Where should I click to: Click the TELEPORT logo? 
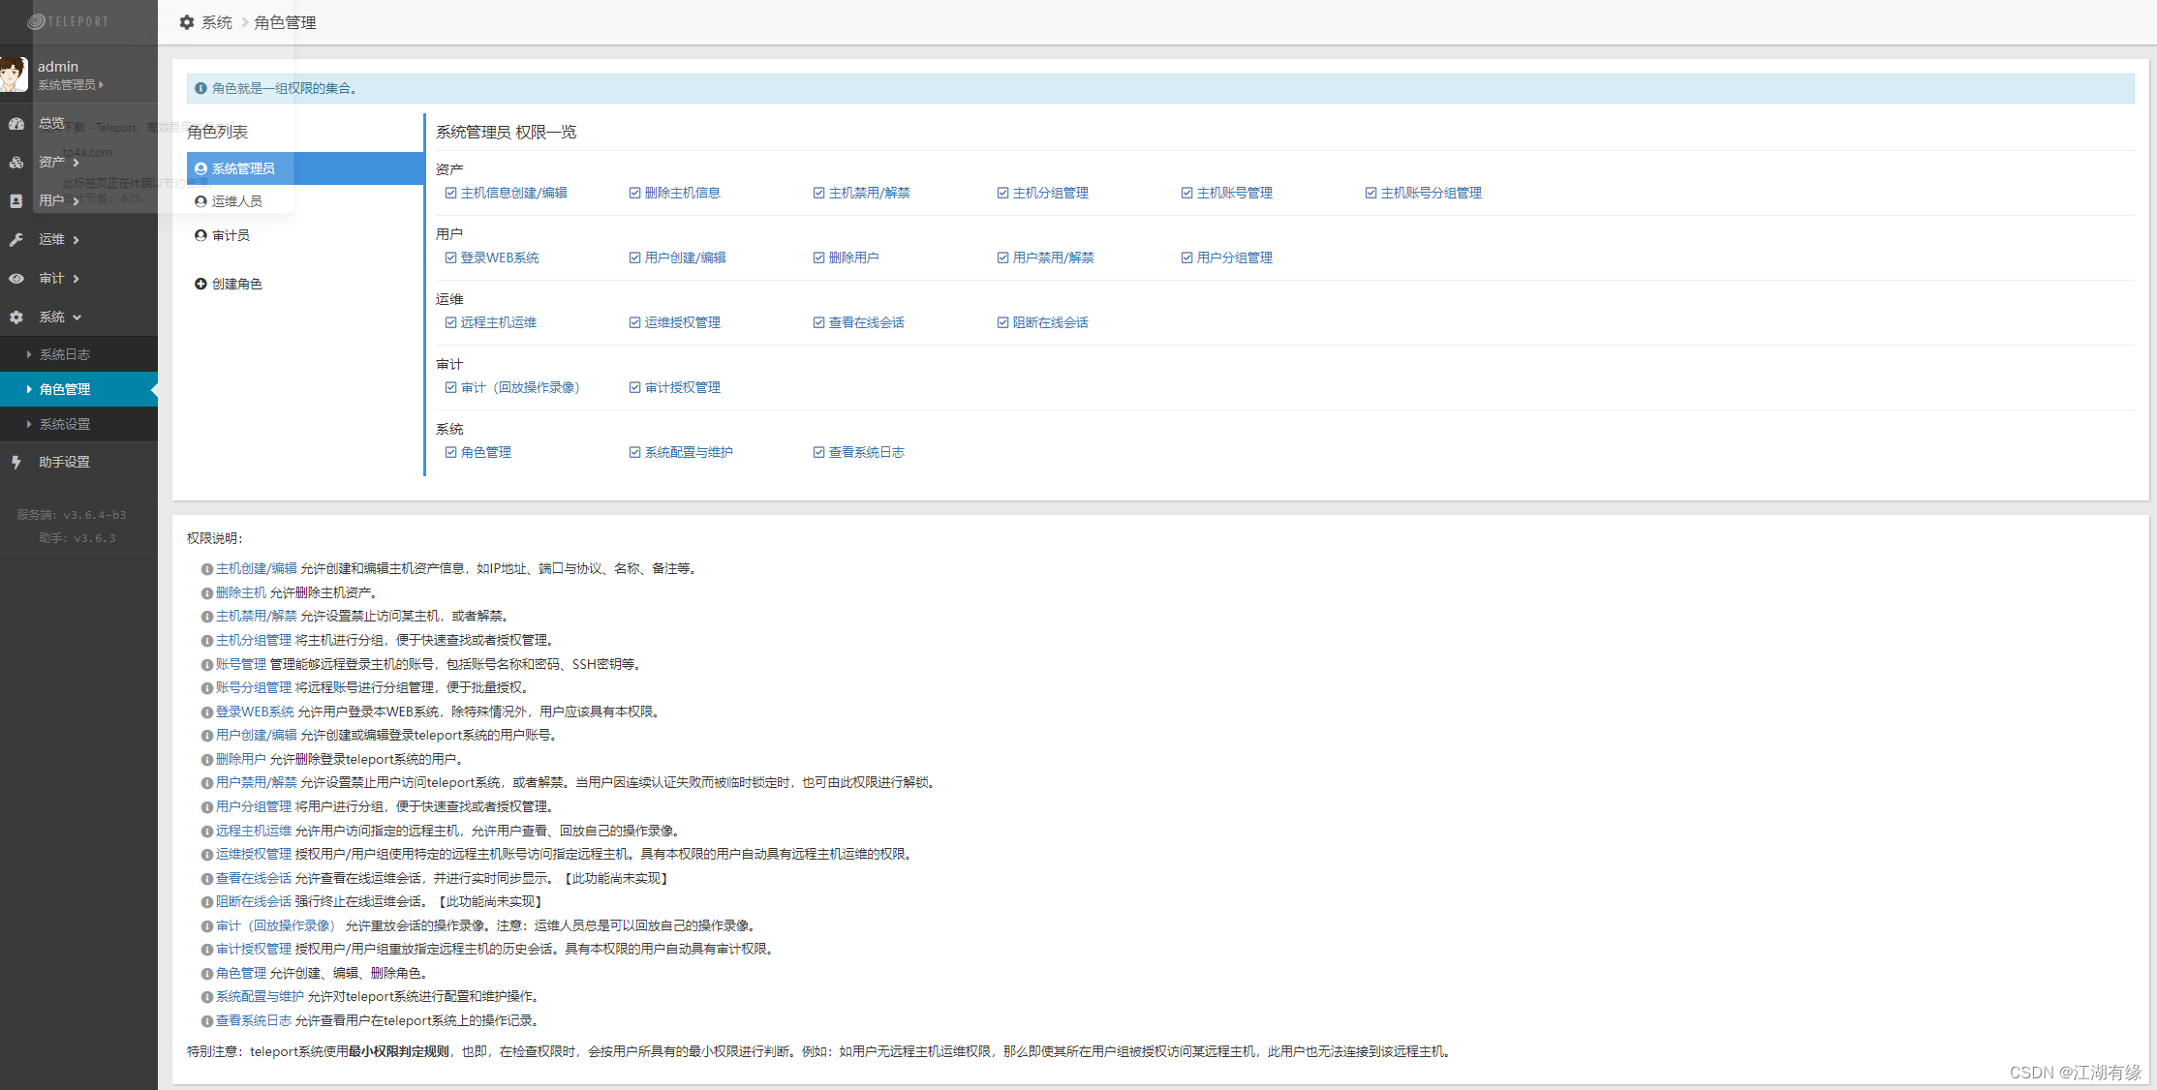[68, 21]
